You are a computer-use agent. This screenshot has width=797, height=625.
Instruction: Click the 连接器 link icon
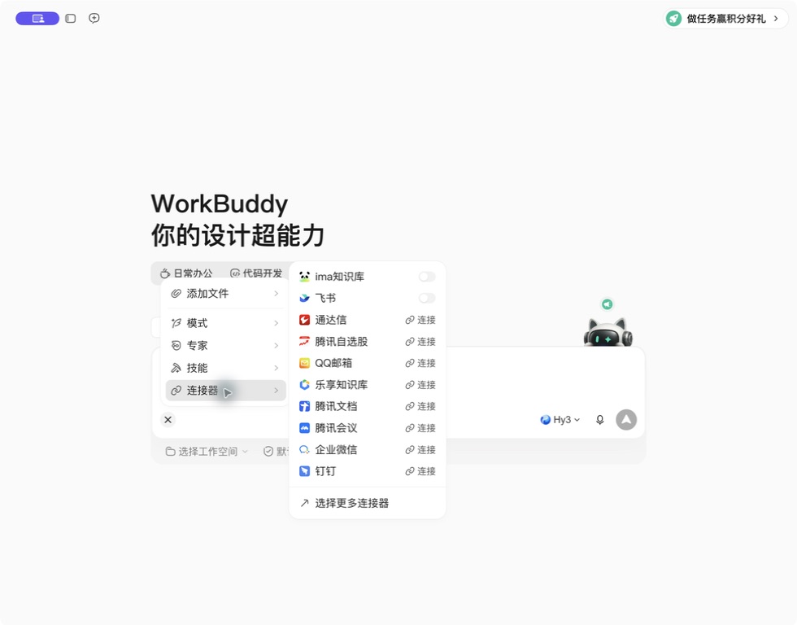pyautogui.click(x=176, y=390)
